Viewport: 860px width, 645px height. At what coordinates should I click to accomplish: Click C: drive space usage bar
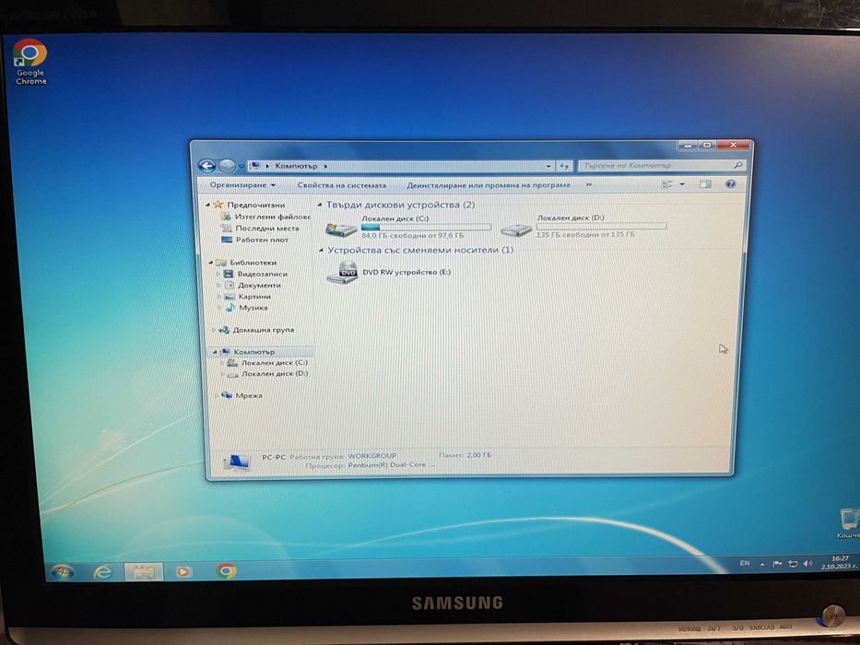[426, 227]
